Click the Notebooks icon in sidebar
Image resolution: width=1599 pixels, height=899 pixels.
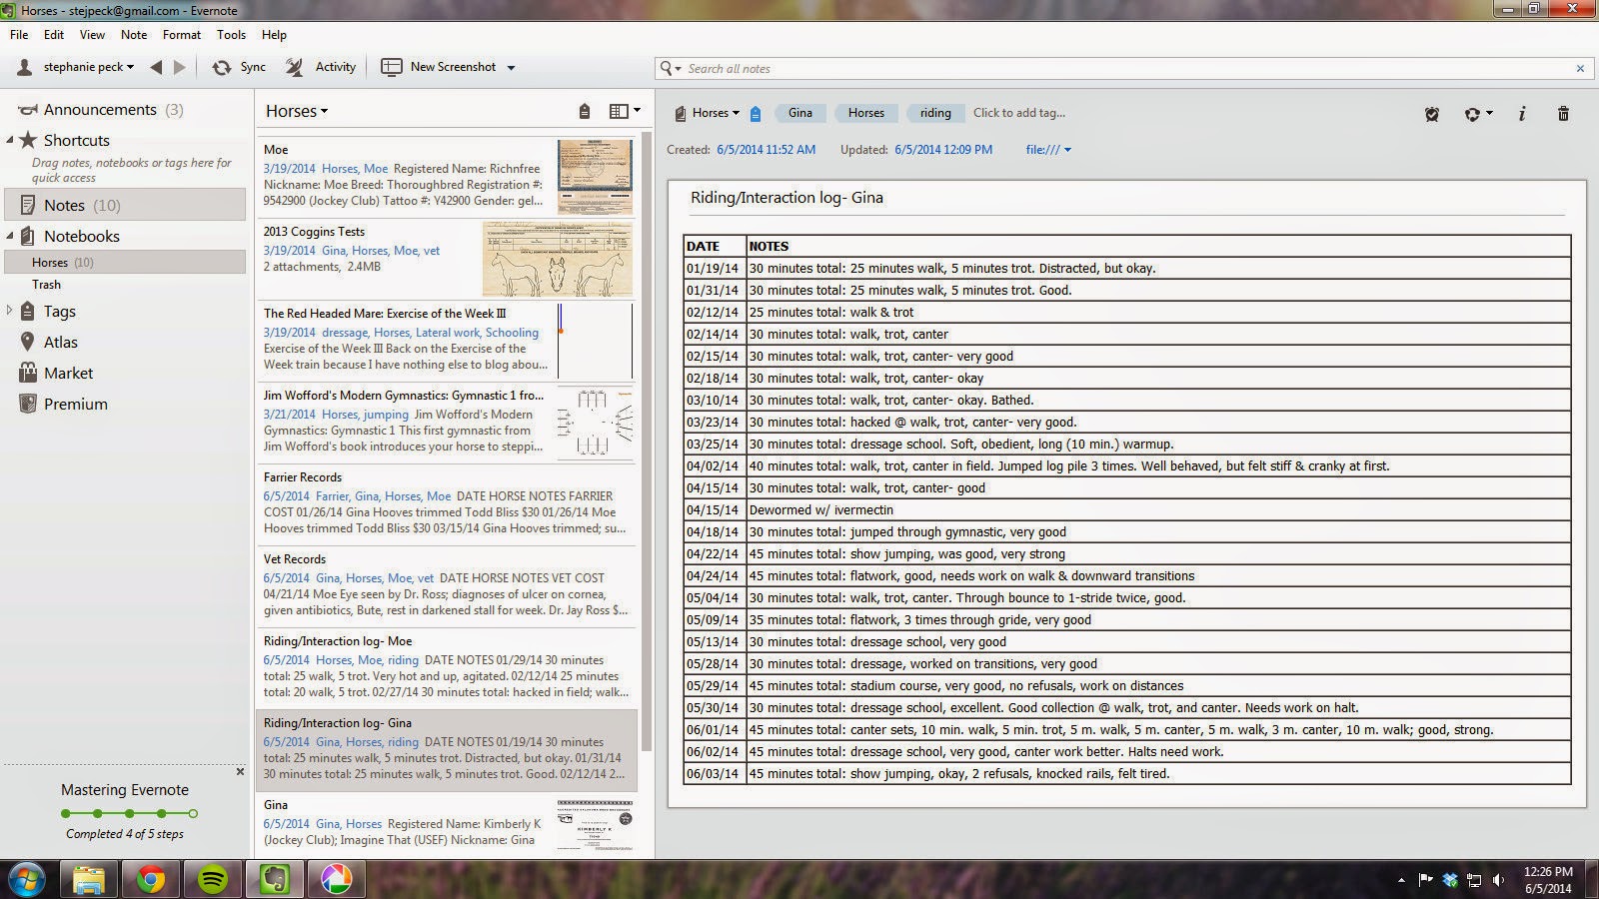(28, 237)
